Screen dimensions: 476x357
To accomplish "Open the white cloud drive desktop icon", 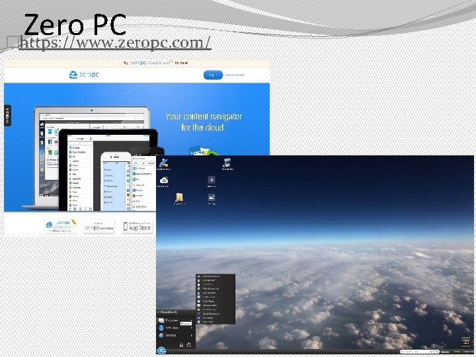I will click(164, 181).
